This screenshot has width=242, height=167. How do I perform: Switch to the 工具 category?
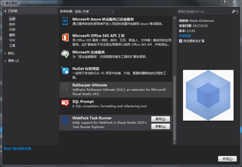12,45
